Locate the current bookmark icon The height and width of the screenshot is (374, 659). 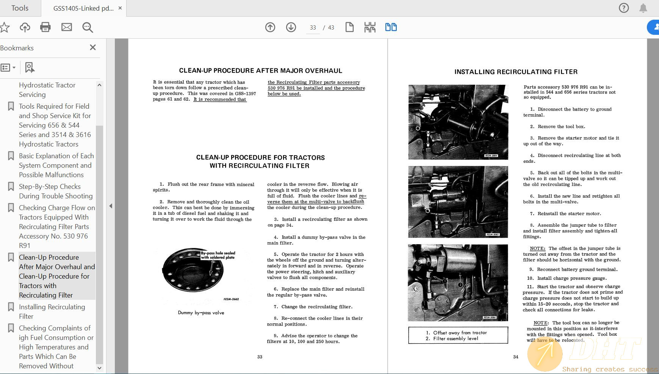point(30,67)
